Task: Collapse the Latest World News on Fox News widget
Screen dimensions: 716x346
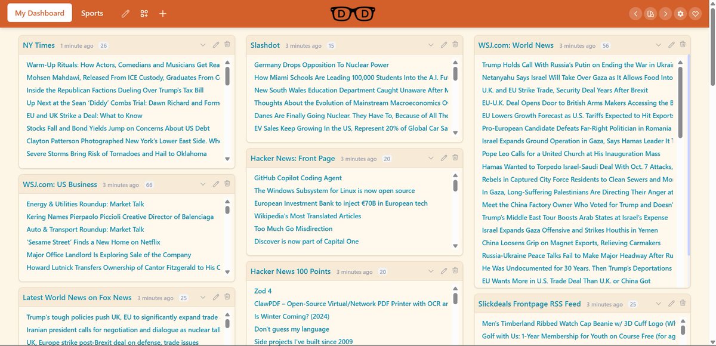Action: click(x=203, y=297)
